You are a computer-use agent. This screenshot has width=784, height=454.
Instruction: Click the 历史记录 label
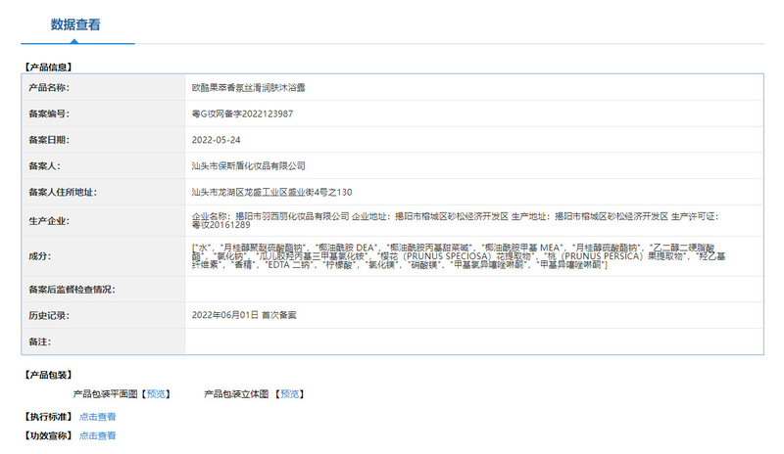tap(49, 315)
